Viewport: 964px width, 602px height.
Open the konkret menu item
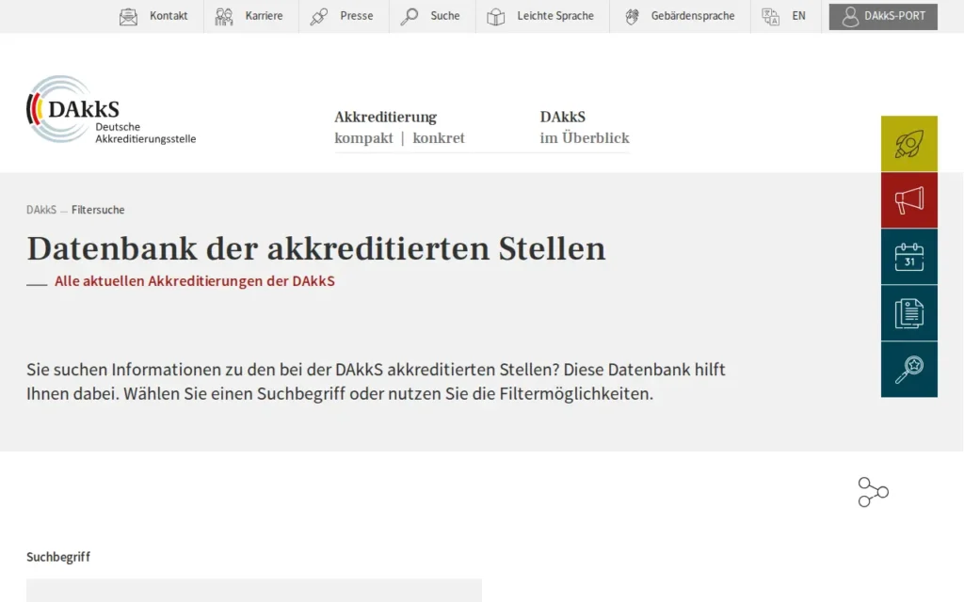point(439,138)
